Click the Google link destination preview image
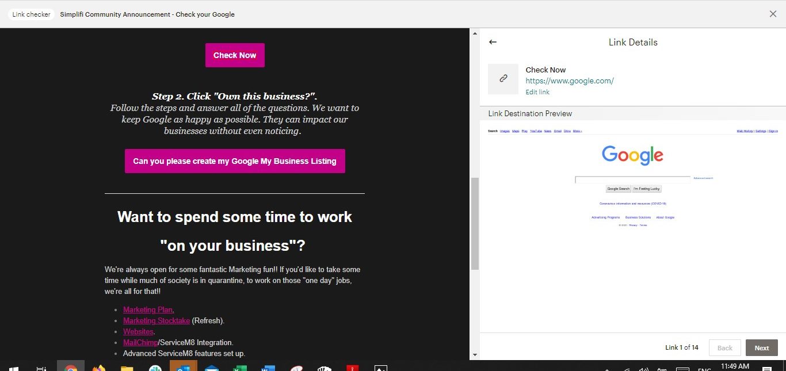The height and width of the screenshot is (371, 786). (633, 226)
